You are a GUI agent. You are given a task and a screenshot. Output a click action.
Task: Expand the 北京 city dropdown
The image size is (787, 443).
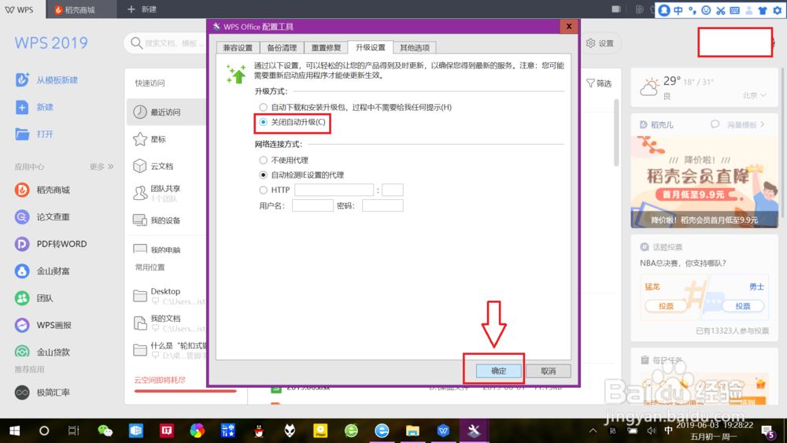(755, 95)
